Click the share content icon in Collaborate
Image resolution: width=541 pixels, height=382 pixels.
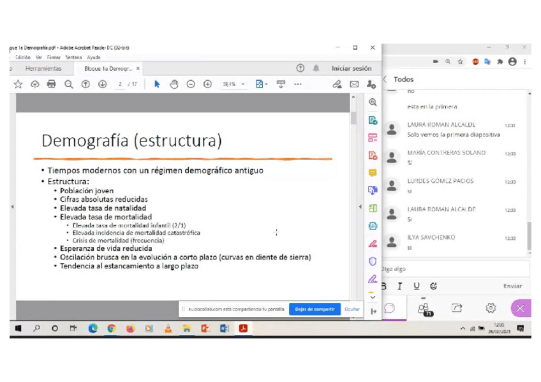point(457,309)
